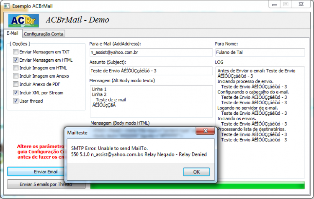
Task: Check Incluir Imagem em Anexo
Action: (x=15, y=76)
